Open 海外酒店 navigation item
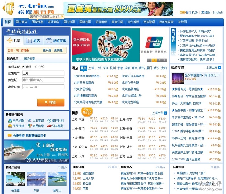Screen dimensions: 226x194 (53, 22)
